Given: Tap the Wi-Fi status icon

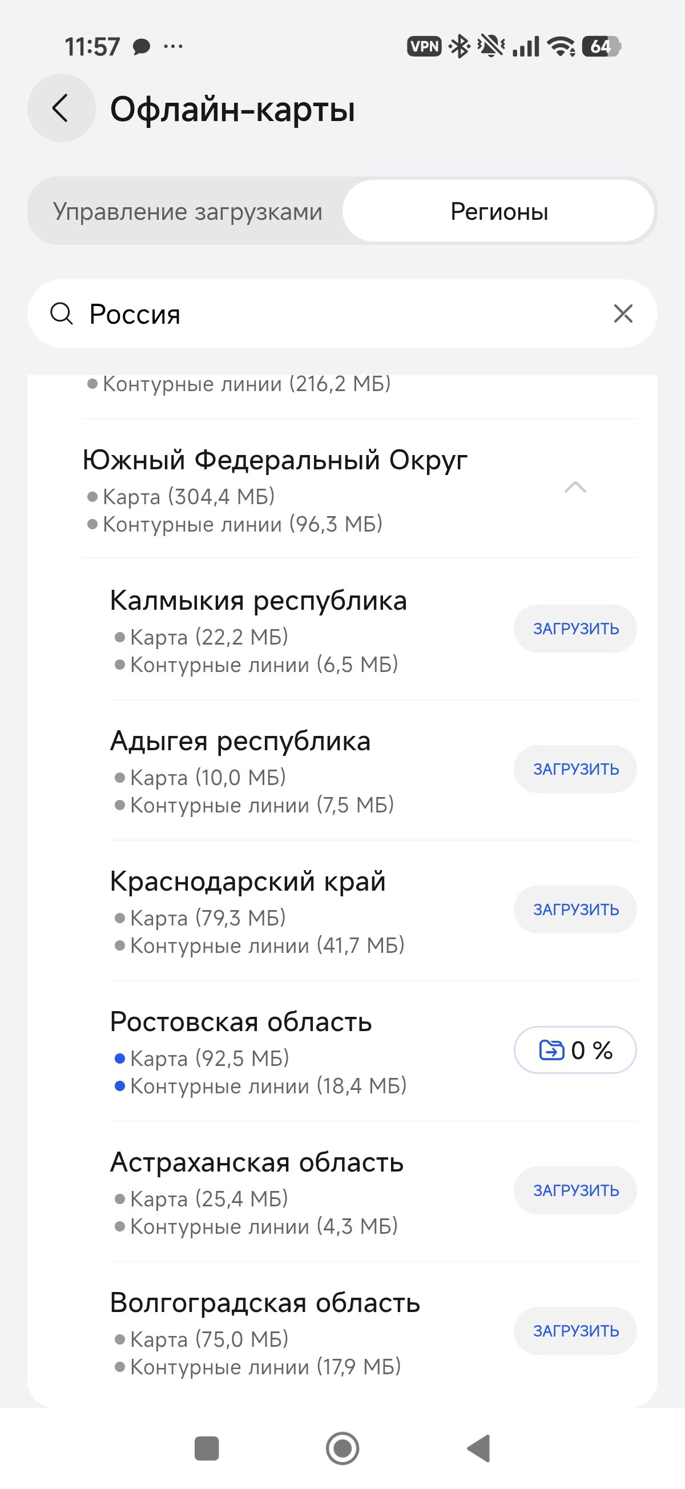Looking at the screenshot, I should click(561, 46).
